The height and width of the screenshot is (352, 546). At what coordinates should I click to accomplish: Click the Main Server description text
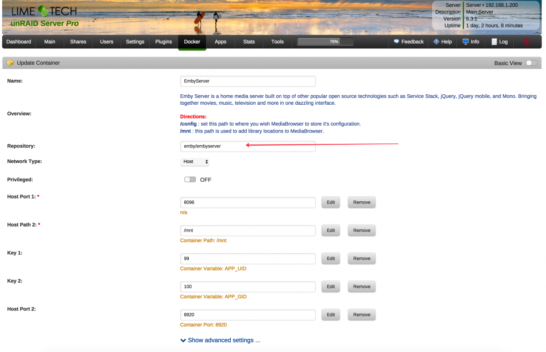tap(480, 12)
